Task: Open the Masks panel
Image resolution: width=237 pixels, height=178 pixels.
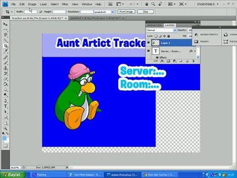Action: pos(201,42)
